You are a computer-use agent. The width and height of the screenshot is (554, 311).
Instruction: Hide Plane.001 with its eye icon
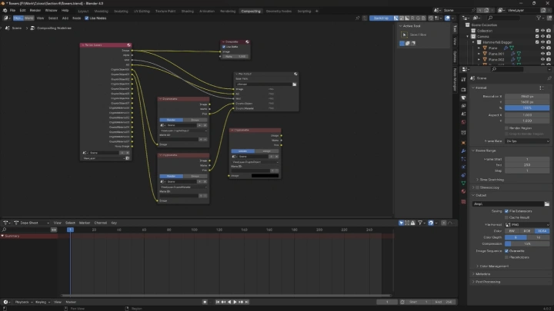click(x=542, y=54)
